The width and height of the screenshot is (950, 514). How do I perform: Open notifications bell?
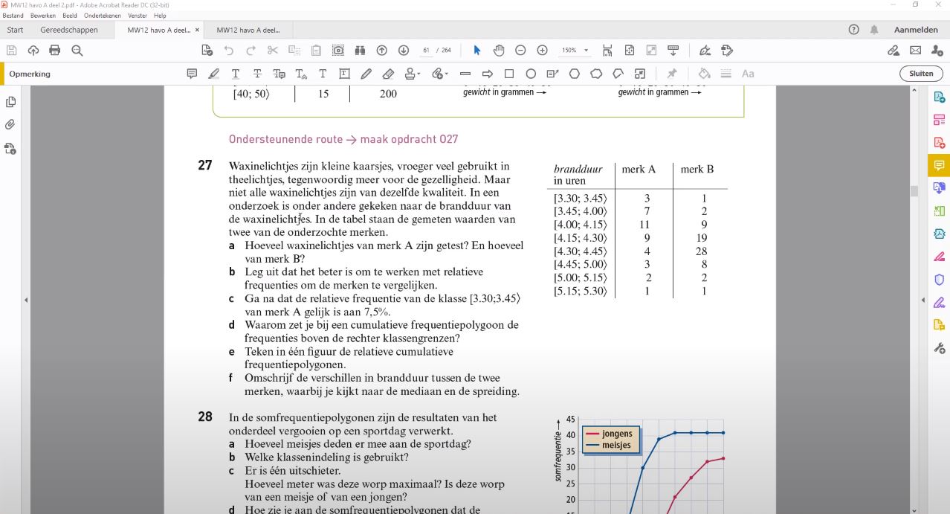(874, 30)
